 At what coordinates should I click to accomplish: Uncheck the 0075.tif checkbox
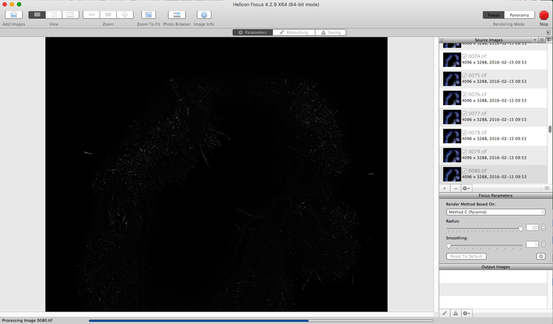coord(465,75)
